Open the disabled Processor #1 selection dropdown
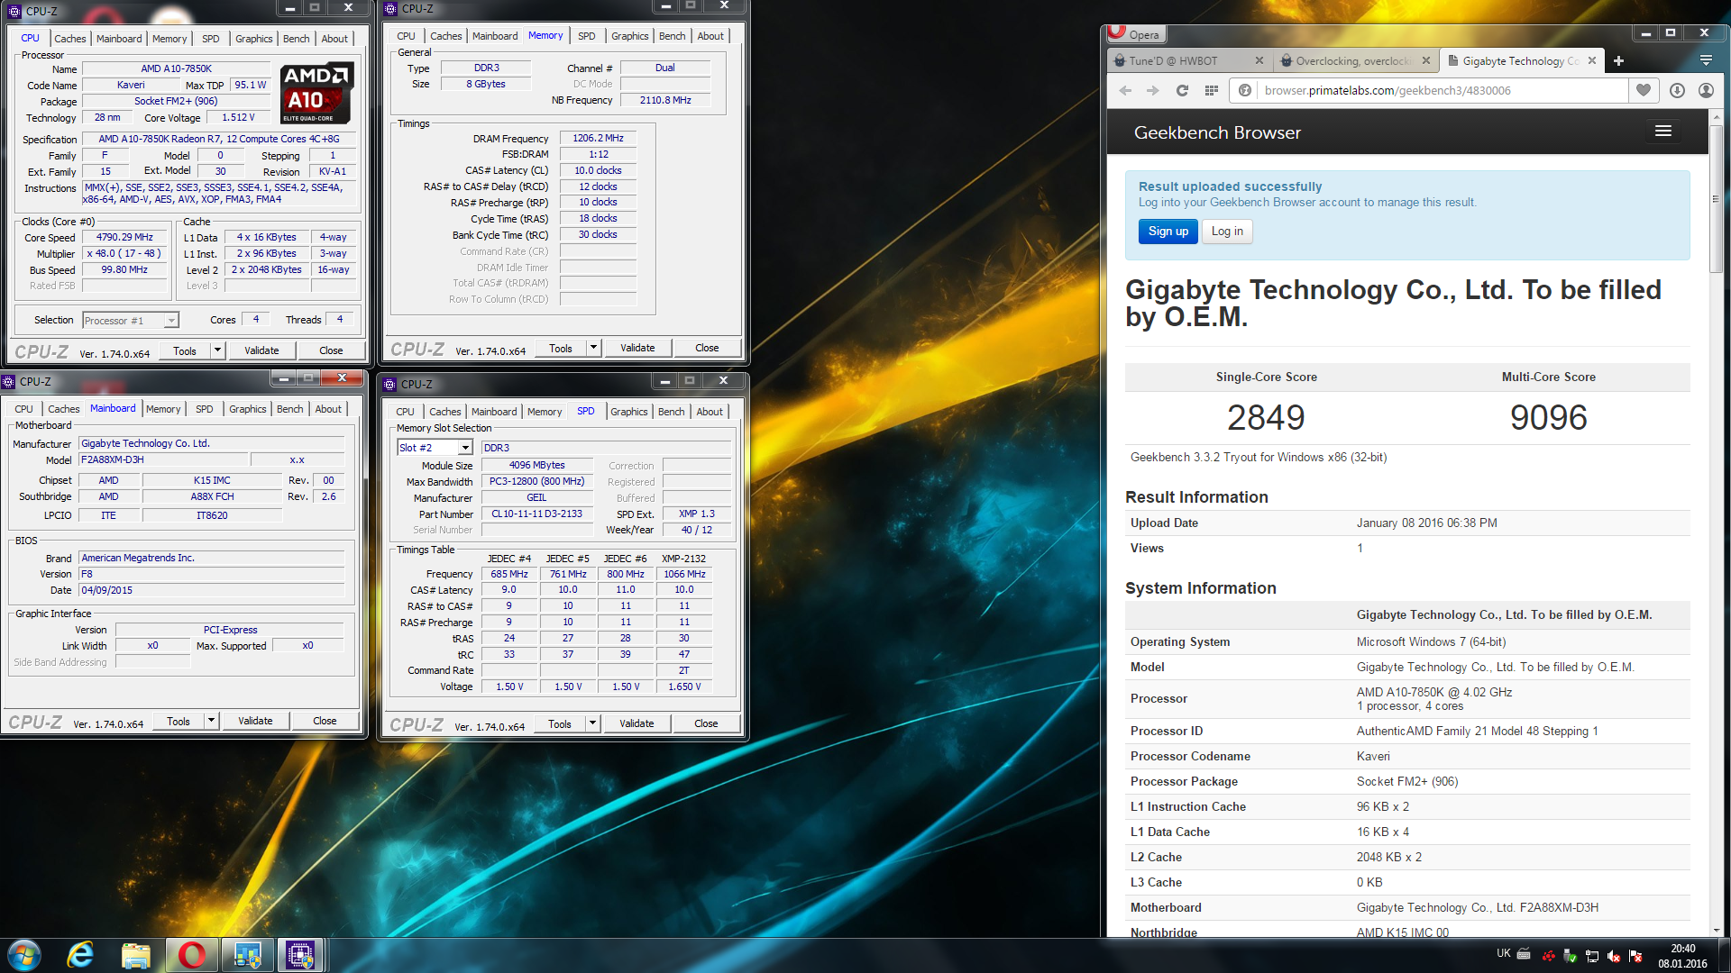This screenshot has height=973, width=1731. point(170,321)
